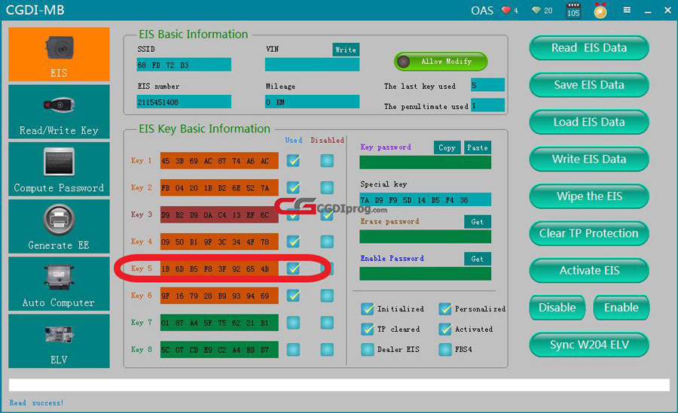
Task: Toggle Disabled checkbox for Key 1
Action: coord(327,161)
